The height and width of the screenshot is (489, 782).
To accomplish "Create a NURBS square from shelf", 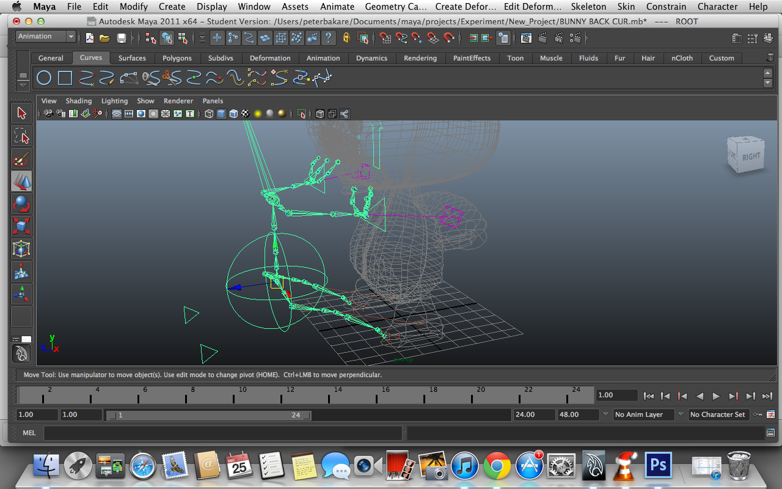I will 65,78.
